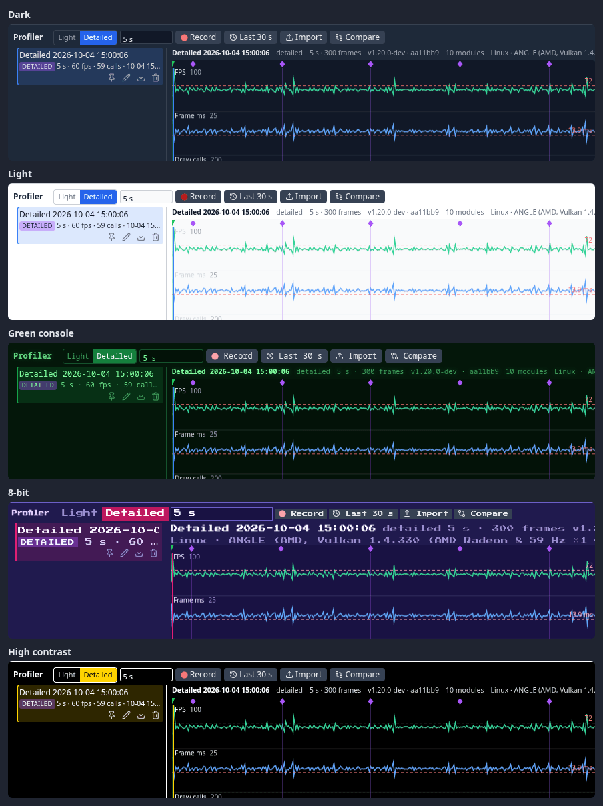The height and width of the screenshot is (806, 603).
Task: Select yellow Detailed mode in High contrast profiler
Action: click(x=98, y=675)
